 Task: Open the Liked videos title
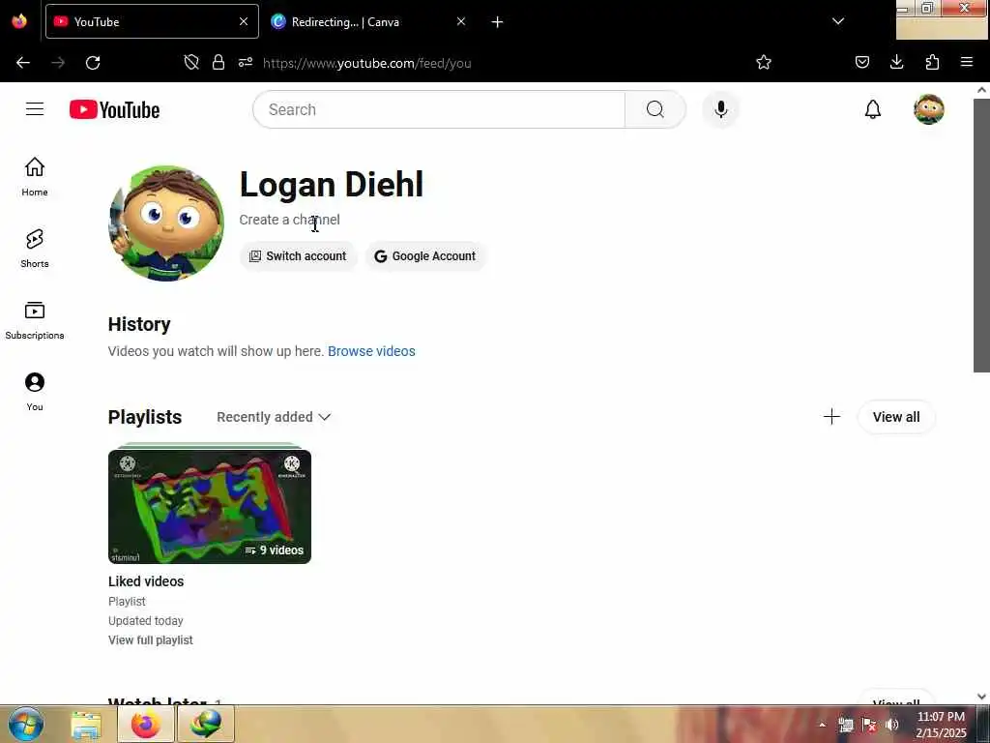pyautogui.click(x=146, y=581)
